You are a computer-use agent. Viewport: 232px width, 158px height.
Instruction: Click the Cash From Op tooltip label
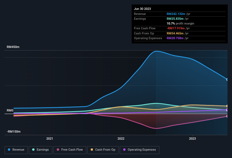pyautogui.click(x=144, y=33)
